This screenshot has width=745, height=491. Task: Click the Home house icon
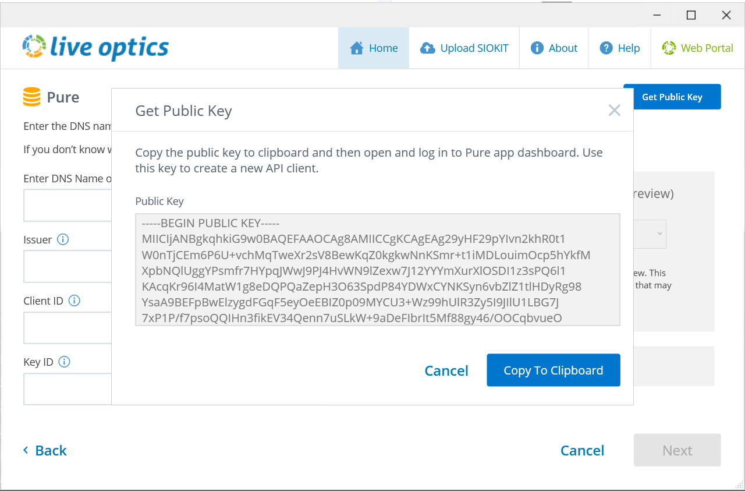pyautogui.click(x=356, y=48)
